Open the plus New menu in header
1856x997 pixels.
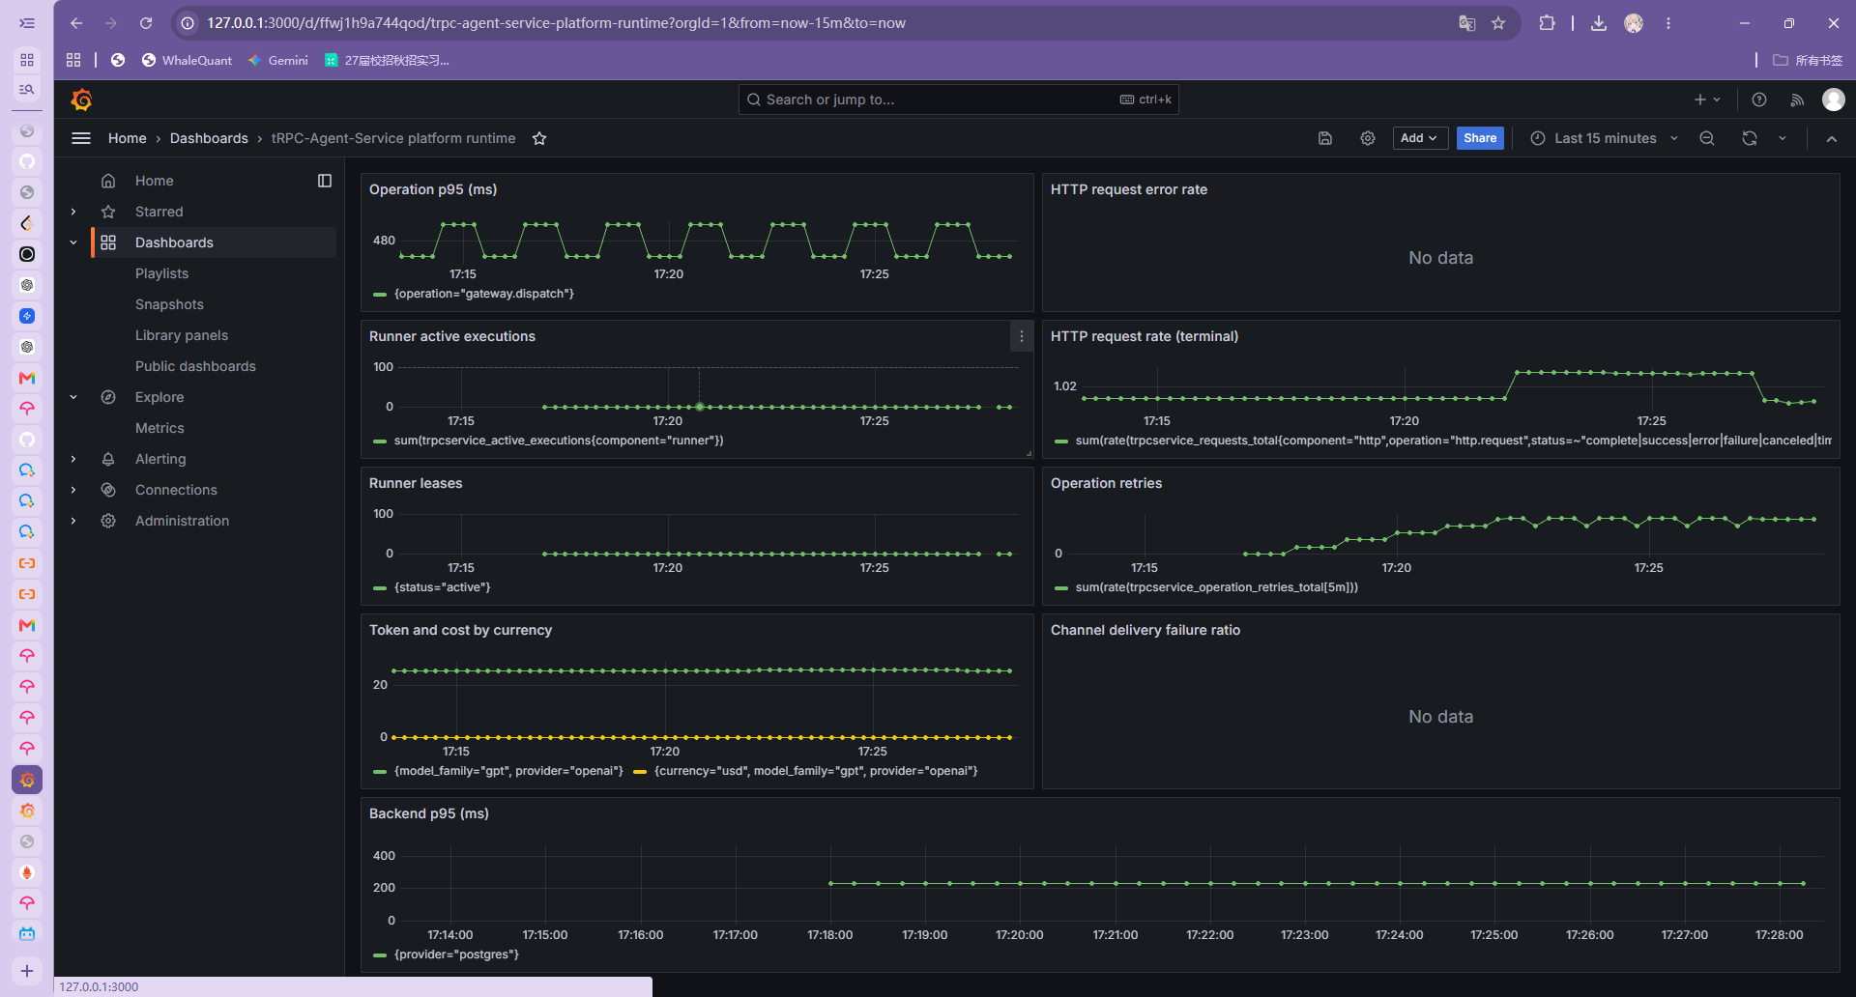point(1708,100)
